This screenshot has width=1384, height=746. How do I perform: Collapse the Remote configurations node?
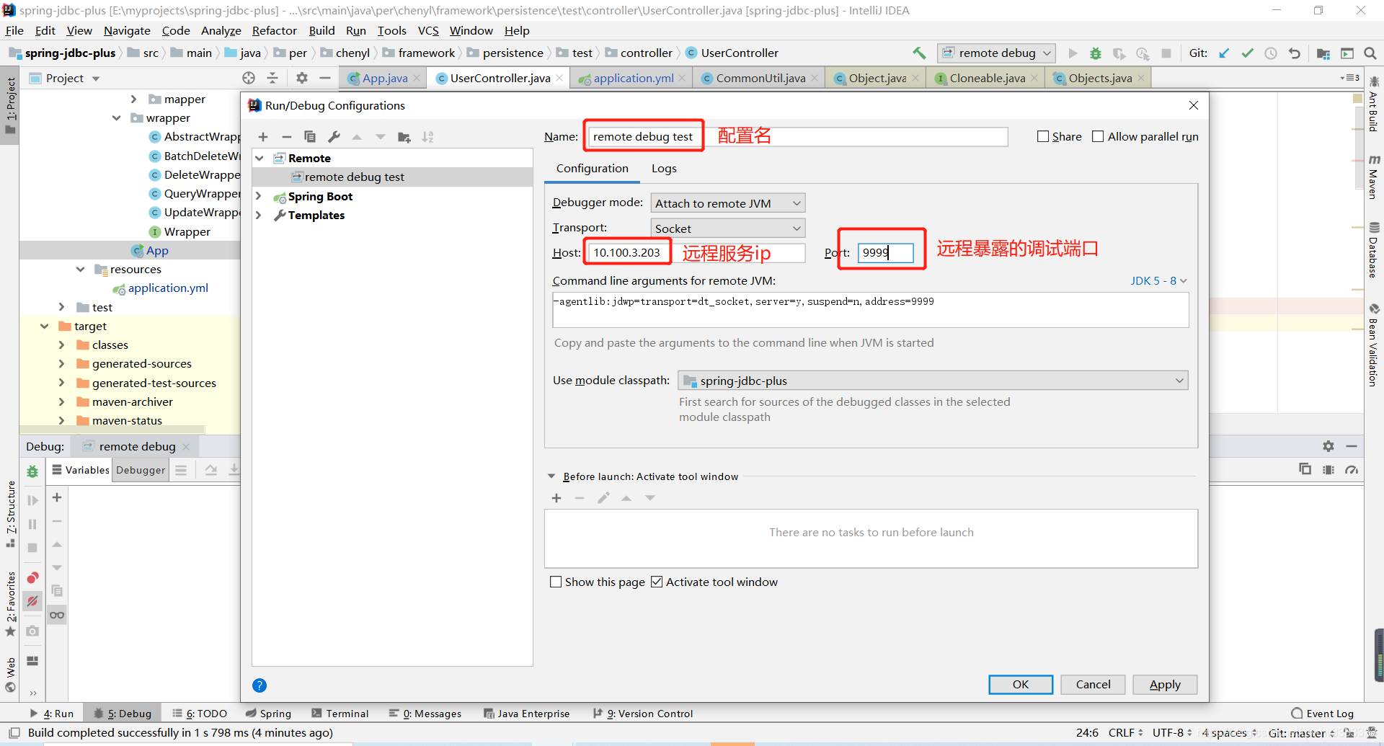tap(259, 158)
